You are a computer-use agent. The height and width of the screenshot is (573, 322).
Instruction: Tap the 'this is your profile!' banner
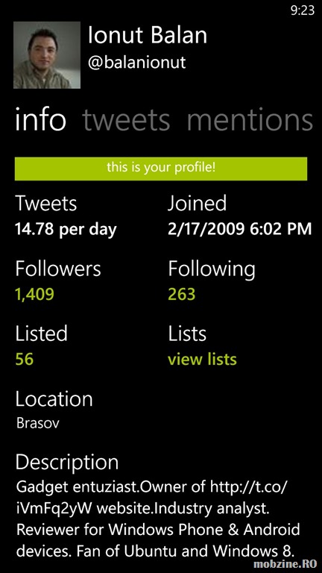[x=161, y=169]
